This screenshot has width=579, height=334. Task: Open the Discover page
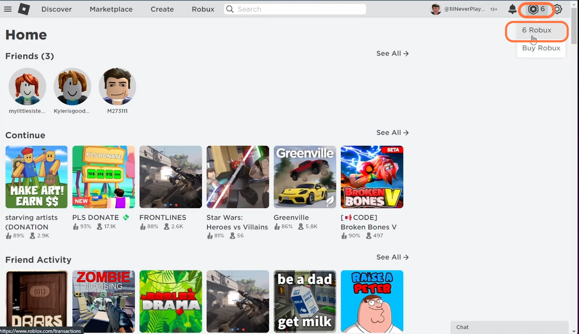[x=57, y=9]
